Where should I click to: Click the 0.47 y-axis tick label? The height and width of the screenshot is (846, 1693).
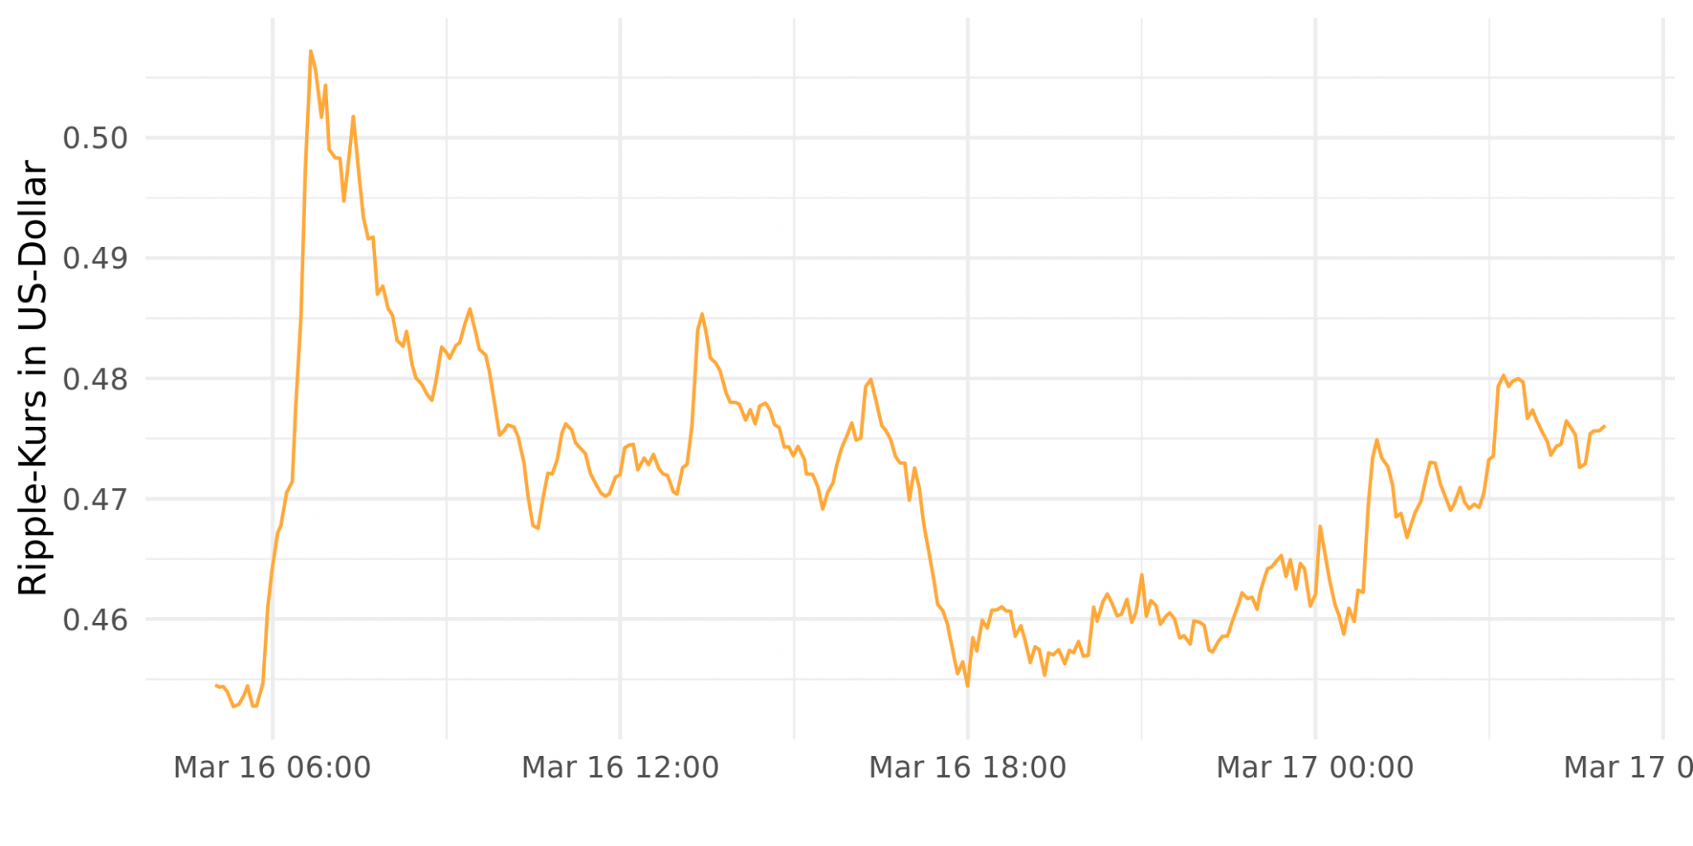(96, 500)
